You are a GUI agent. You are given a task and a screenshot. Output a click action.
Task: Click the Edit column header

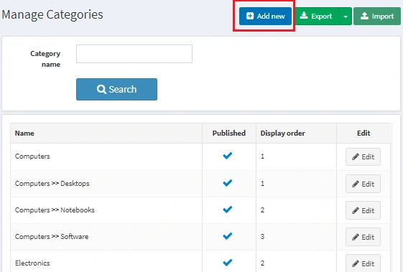(x=363, y=133)
